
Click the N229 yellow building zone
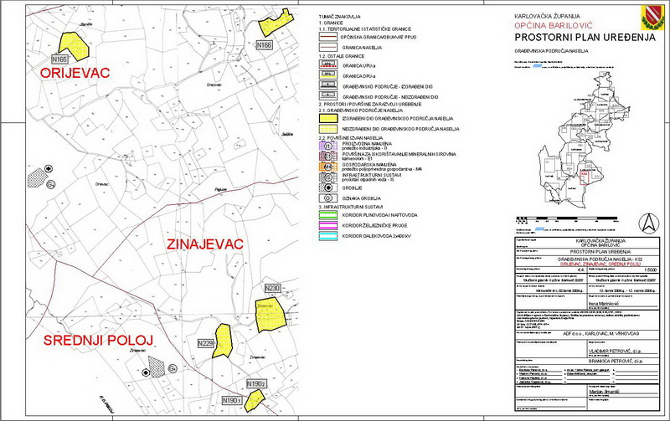click(x=223, y=341)
